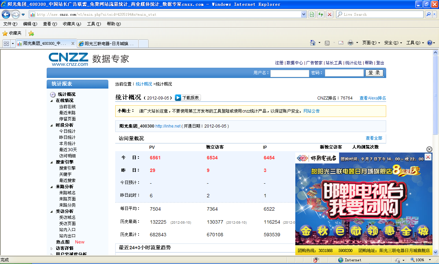Click the compatibility view icon
The width and height of the screenshot is (439, 264).
312,14
